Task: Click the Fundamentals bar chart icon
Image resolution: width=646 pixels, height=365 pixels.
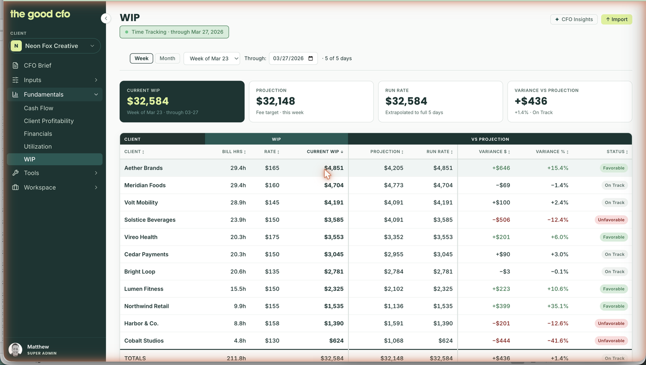Action: click(16, 94)
